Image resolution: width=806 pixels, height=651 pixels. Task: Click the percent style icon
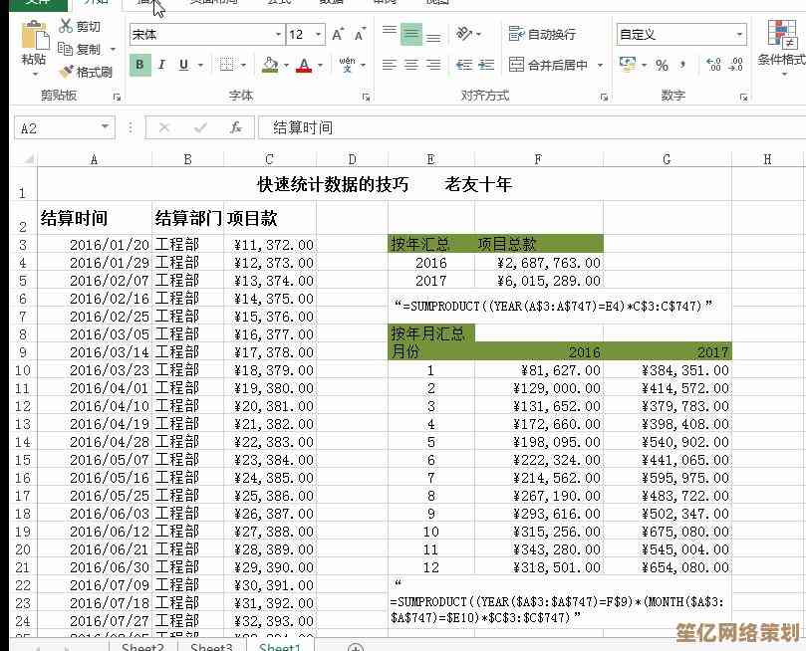click(662, 65)
